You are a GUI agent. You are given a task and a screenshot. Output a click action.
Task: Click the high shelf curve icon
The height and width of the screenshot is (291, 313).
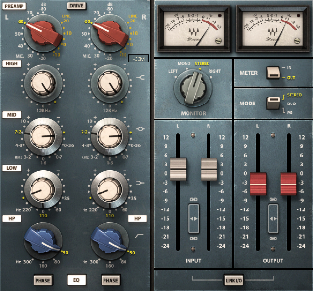tap(140, 77)
